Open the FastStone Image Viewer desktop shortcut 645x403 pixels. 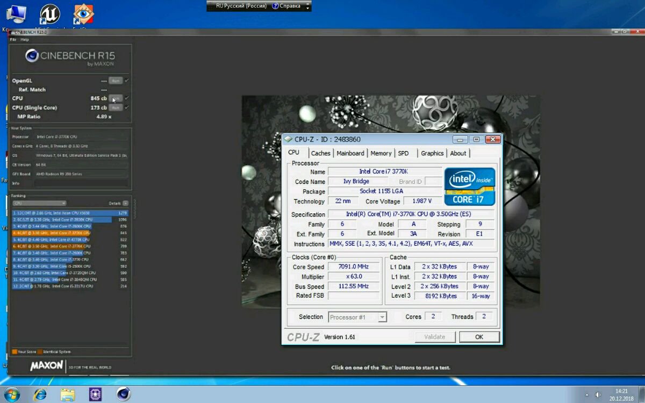tap(83, 14)
